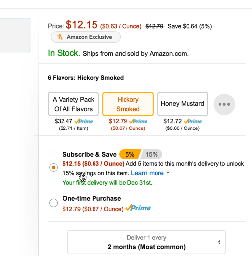Click Prime logo under Honey Mustard price
252x256 pixels.
[193, 121]
